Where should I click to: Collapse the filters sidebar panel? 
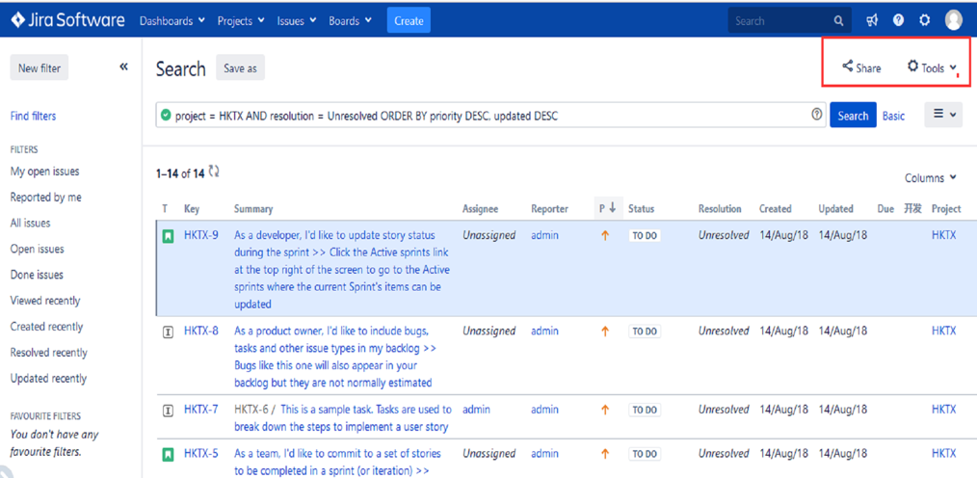(123, 66)
